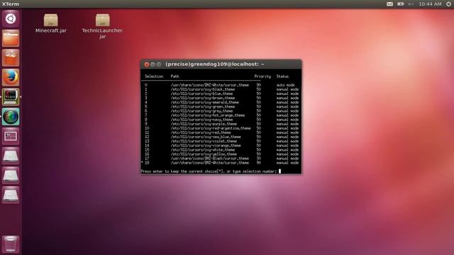The height and width of the screenshot is (255, 454).
Task: Open the globe browser launcher icon
Action: click(x=11, y=116)
